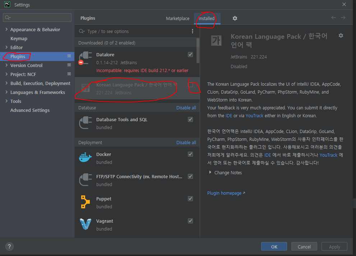Toggle the Datalore plugin checkbox
Viewport: 356px width, 256px height.
190,54
